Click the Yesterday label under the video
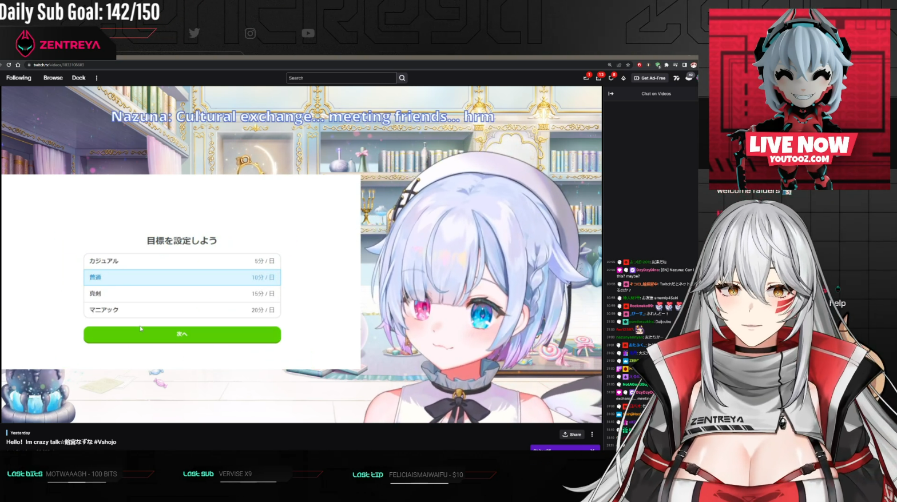 pos(20,433)
